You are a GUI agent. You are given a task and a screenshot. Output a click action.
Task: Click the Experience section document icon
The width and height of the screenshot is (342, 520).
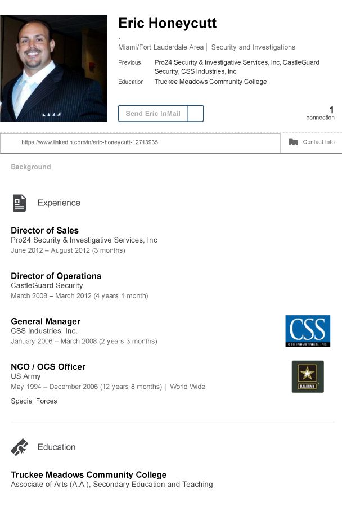(x=19, y=203)
